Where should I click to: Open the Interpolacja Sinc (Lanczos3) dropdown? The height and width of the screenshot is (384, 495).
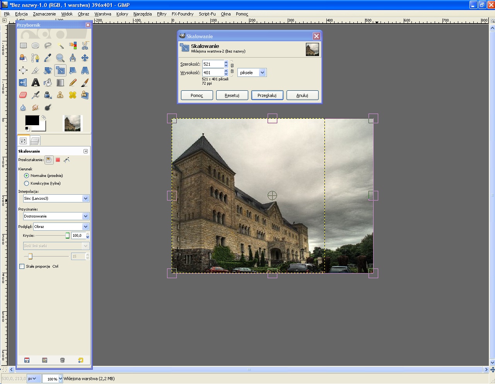tap(85, 199)
